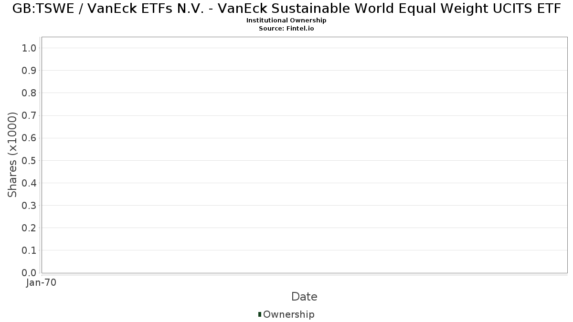Click the 0.3 y-axis tick label

[x=29, y=205]
